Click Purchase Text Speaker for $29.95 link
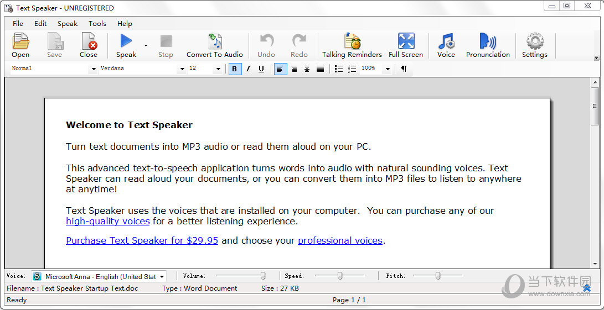 coord(142,240)
